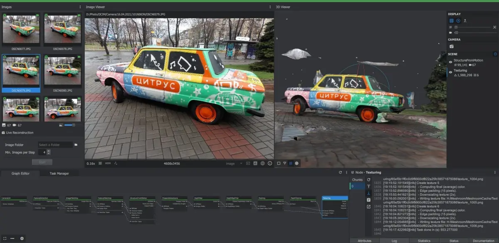Open Graph Editor options menu
This screenshot has width=499, height=243.
[x=346, y=172]
